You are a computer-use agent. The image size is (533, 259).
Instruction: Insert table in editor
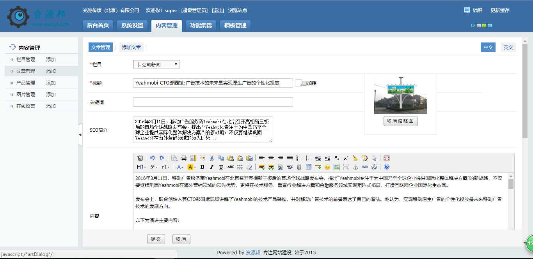pos(309,167)
